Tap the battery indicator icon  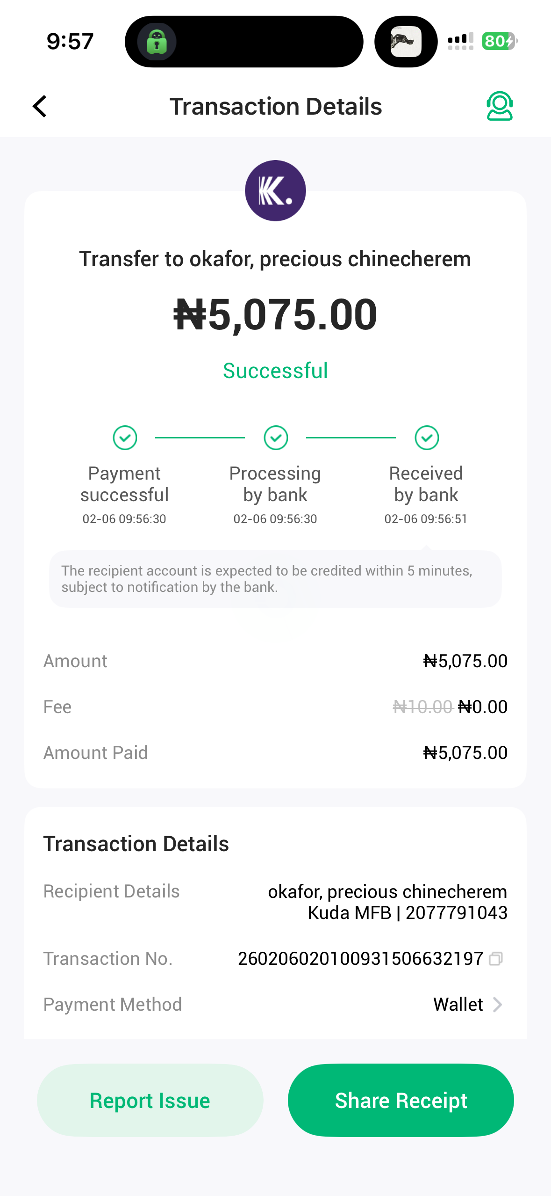pyautogui.click(x=499, y=41)
